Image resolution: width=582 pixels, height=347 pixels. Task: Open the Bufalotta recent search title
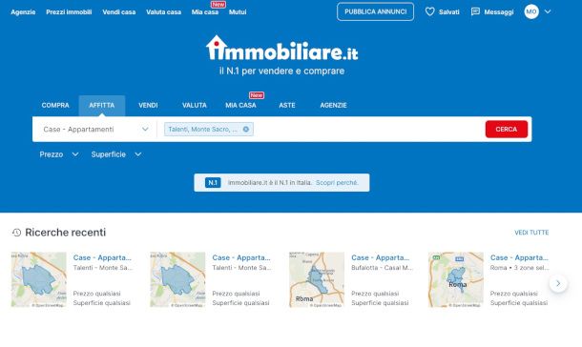click(381, 257)
